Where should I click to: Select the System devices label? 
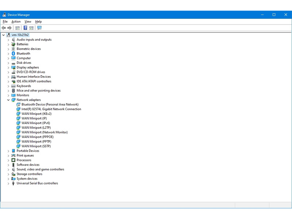point(27,178)
